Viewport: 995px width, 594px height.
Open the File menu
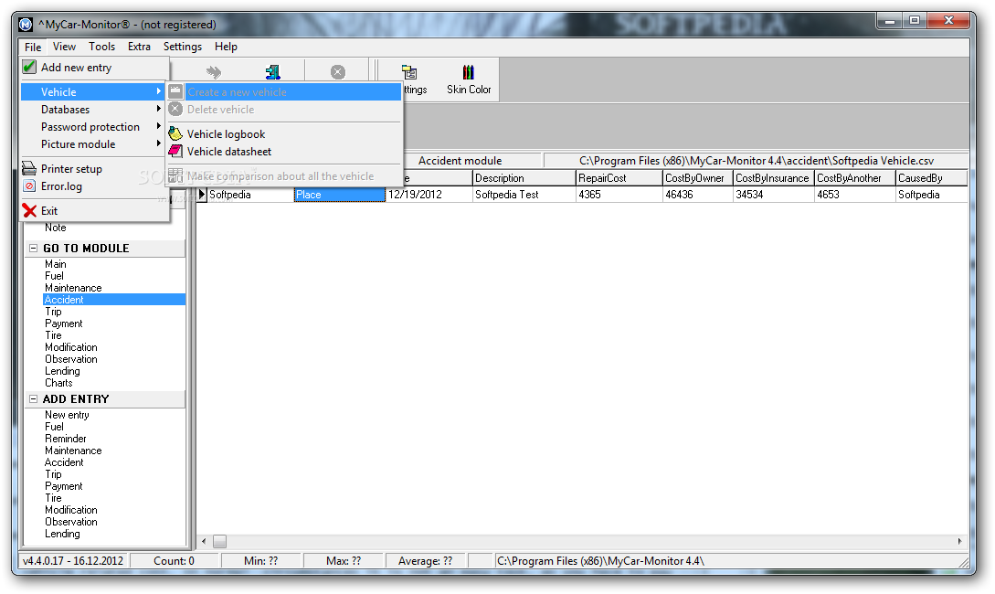pos(33,47)
